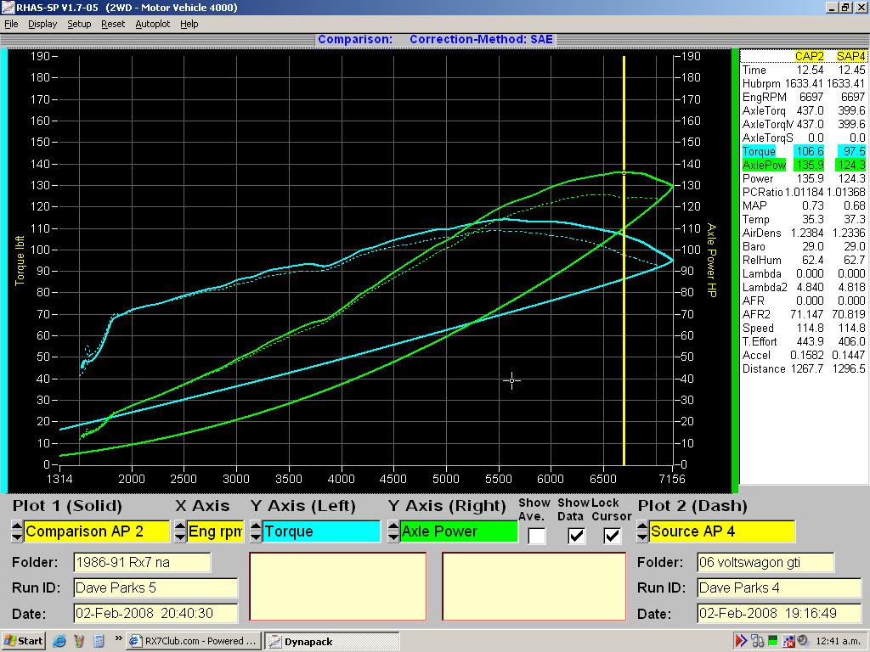Click the green square tray icon
This screenshot has height=652, width=870.
(x=772, y=642)
